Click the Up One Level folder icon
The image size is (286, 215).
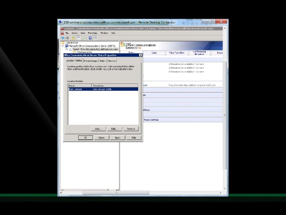click(x=73, y=38)
